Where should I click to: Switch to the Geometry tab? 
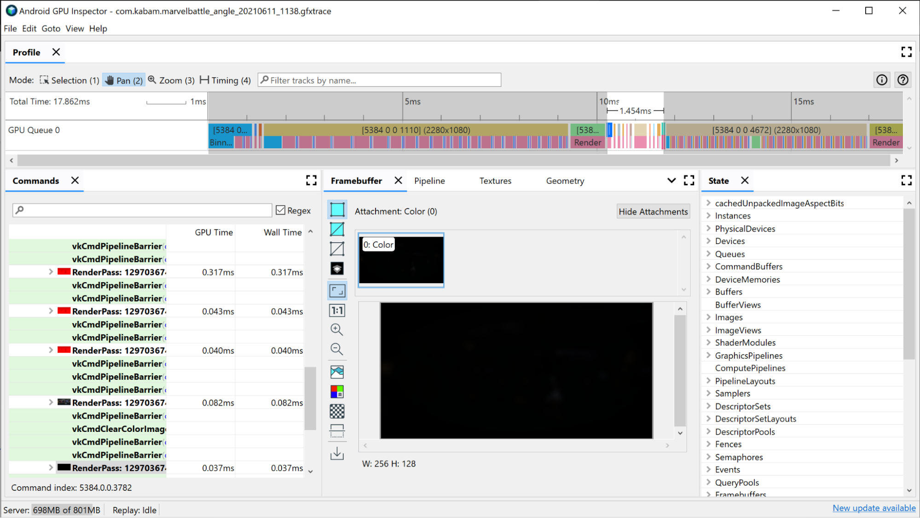[565, 181]
